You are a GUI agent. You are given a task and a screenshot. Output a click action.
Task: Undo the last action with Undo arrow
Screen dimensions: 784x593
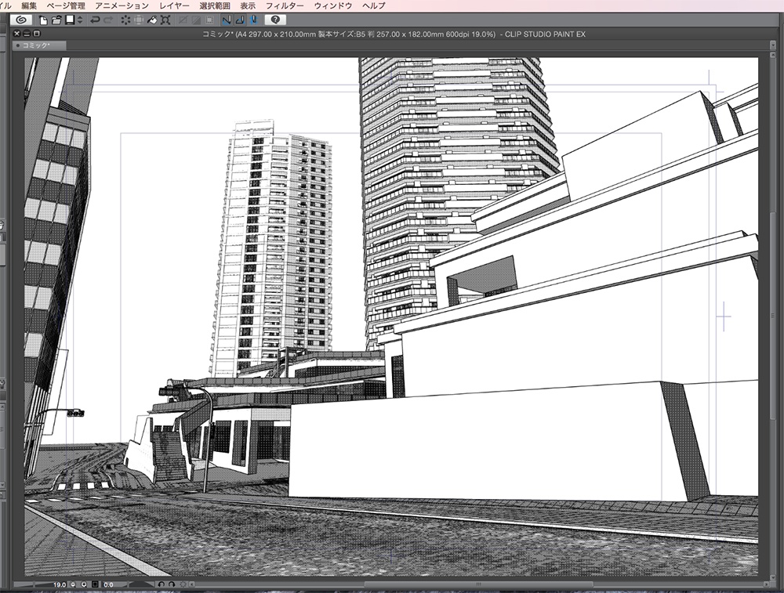[95, 20]
